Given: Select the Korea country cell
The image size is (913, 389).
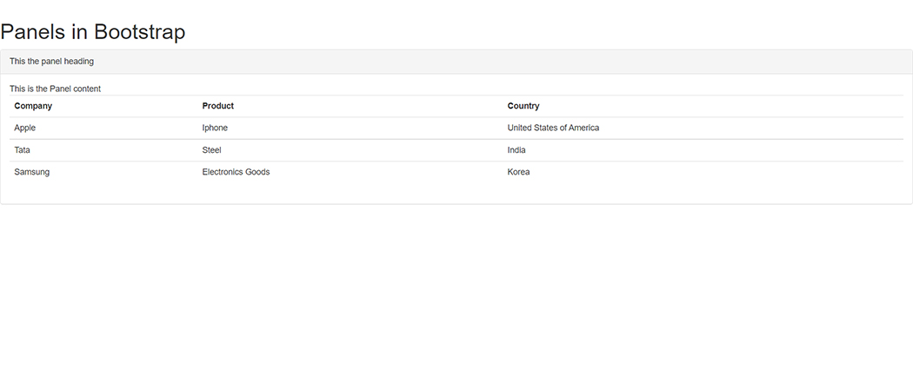Looking at the screenshot, I should click(518, 172).
